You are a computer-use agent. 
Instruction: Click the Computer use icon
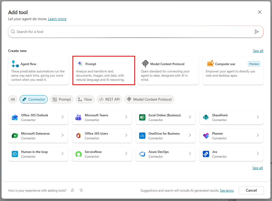click(210, 63)
